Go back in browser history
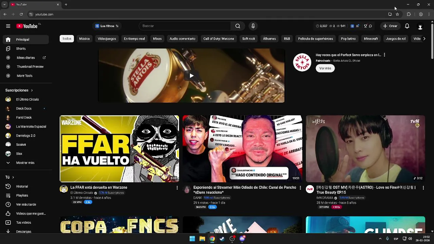Screen dimensions: 434x244 (x=5, y=14)
